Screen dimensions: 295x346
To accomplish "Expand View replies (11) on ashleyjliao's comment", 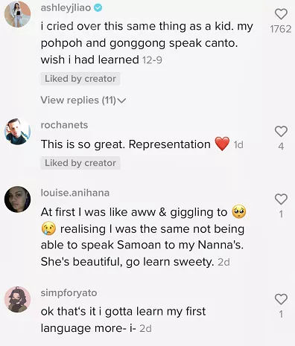I will [83, 100].
